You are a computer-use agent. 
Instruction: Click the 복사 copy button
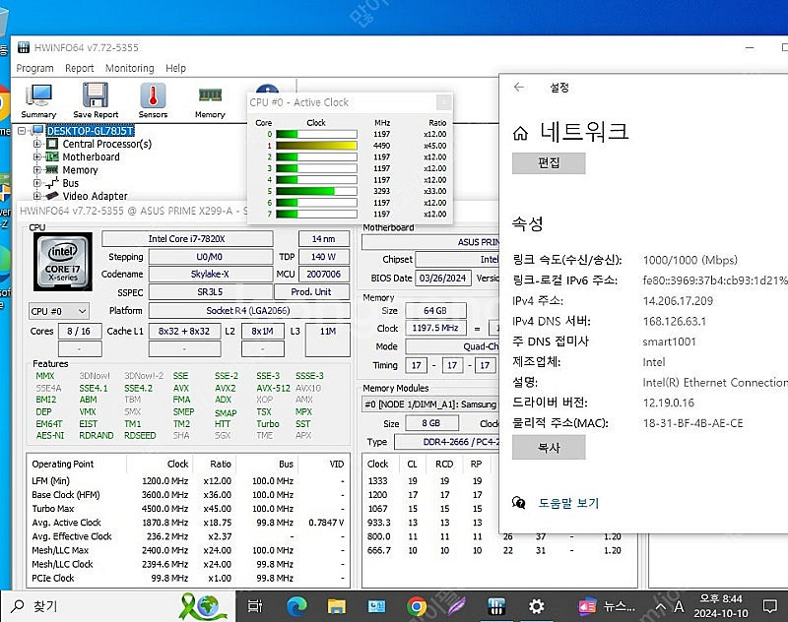[549, 447]
